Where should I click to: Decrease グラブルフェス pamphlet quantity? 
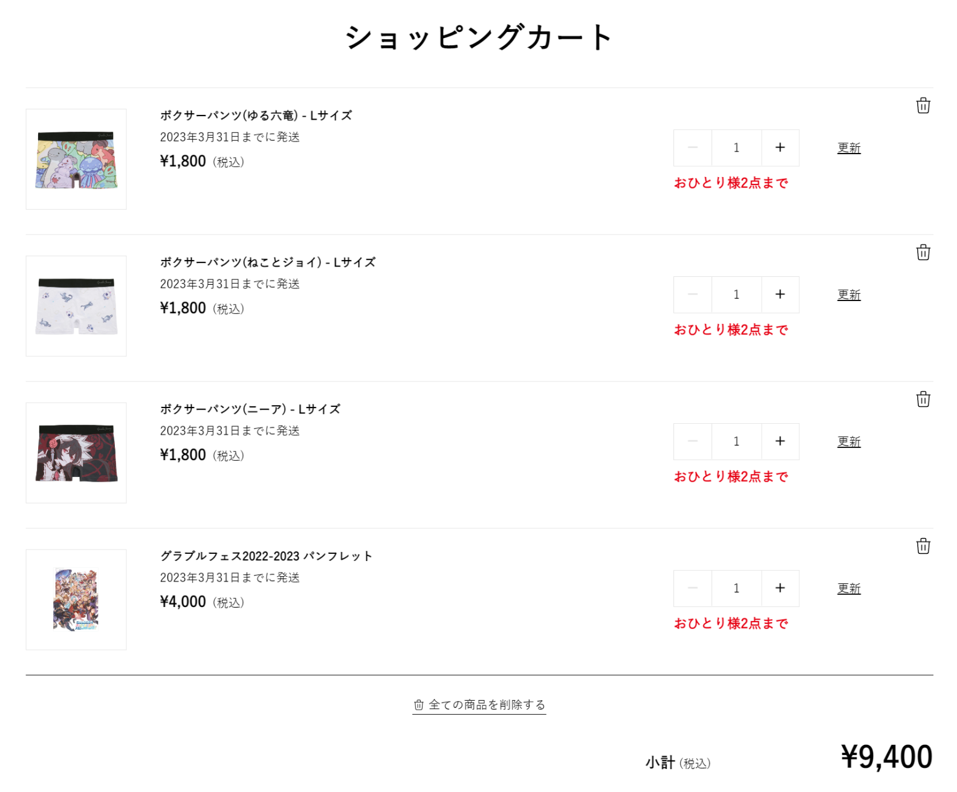click(693, 588)
